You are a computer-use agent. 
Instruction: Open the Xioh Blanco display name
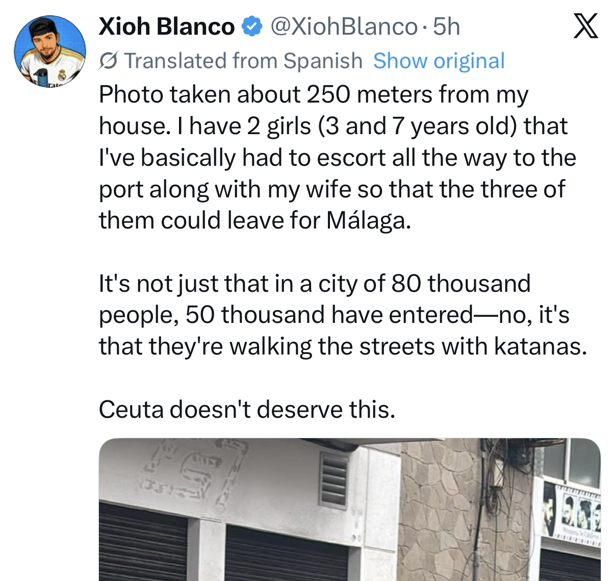tap(167, 27)
